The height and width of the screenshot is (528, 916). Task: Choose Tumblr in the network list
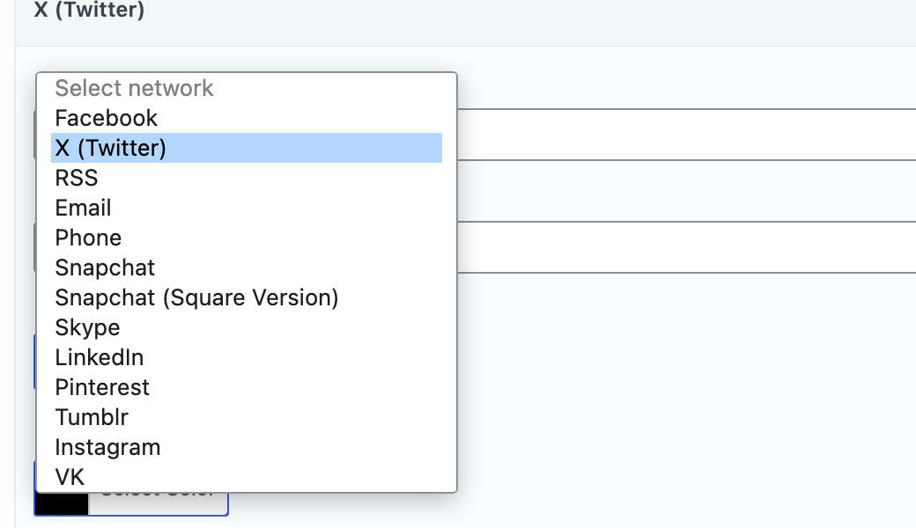(246, 417)
